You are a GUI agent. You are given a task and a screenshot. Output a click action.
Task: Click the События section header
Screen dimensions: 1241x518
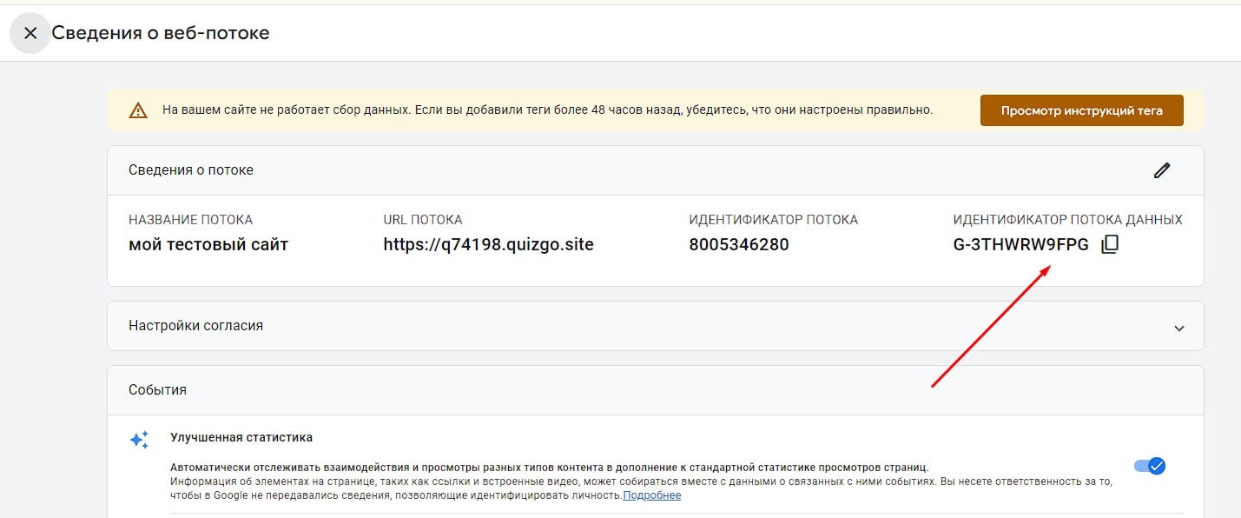click(x=157, y=390)
